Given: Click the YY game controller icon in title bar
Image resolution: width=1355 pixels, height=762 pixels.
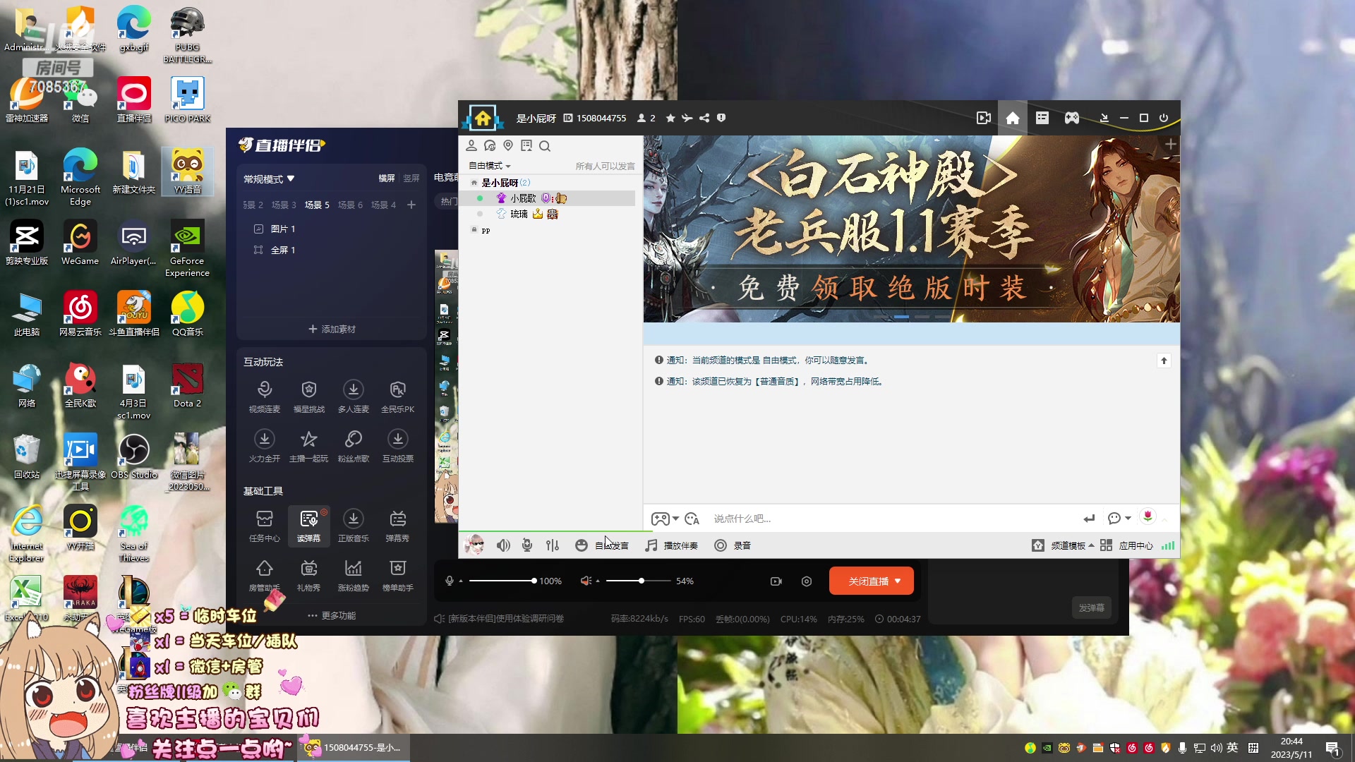Looking at the screenshot, I should (1072, 118).
